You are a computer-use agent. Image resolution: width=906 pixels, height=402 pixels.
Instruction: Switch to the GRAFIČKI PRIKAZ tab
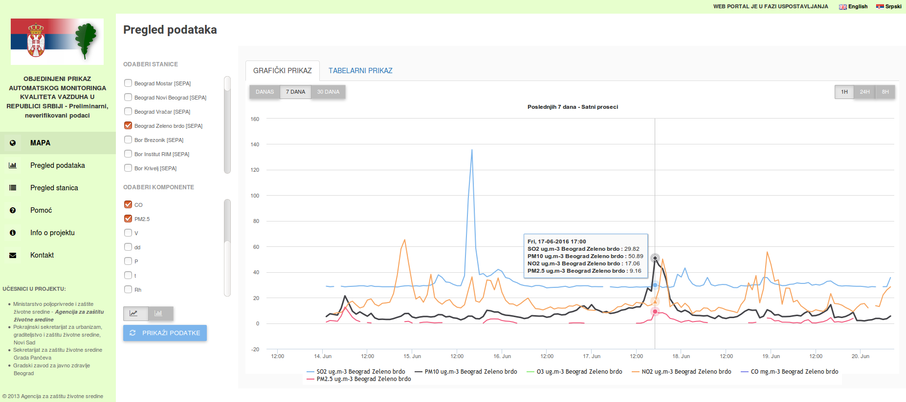coord(283,71)
